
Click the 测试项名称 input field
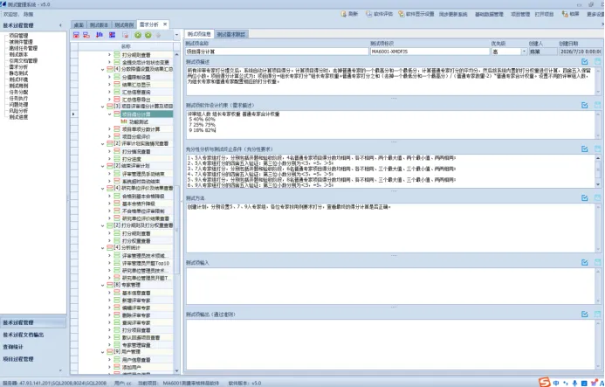click(277, 52)
